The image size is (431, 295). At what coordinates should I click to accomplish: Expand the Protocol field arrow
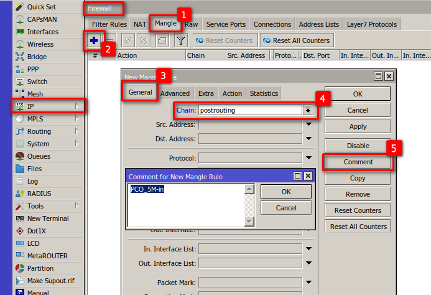pos(309,158)
